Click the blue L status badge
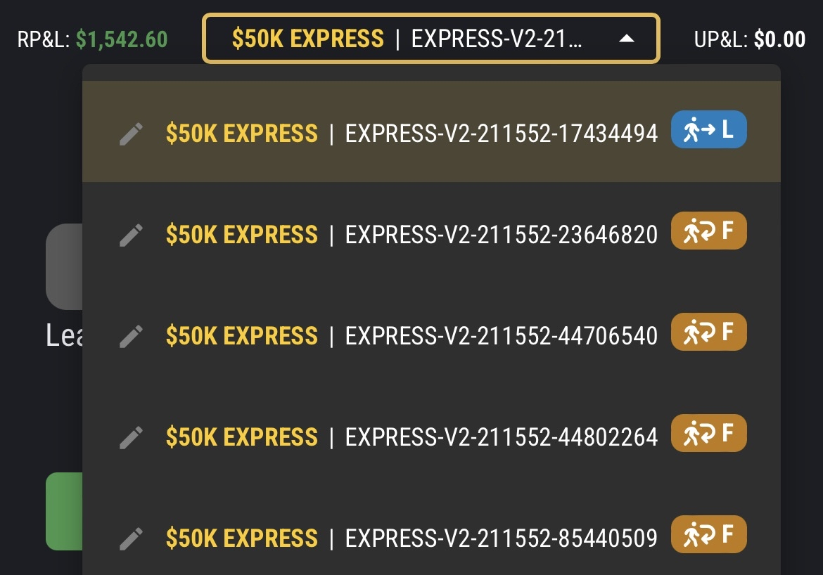The height and width of the screenshot is (575, 823). click(x=708, y=130)
